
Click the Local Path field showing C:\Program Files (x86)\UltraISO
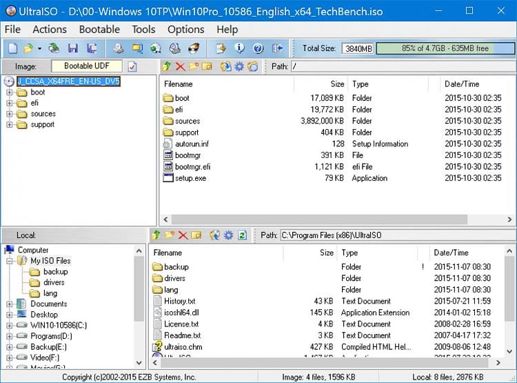(x=398, y=235)
